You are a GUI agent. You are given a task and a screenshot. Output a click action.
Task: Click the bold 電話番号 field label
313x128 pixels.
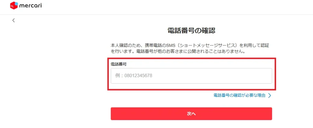point(119,64)
